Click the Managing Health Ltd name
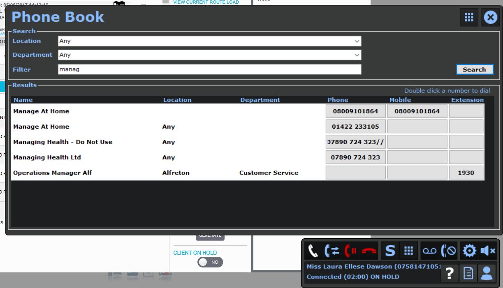 pyautogui.click(x=47, y=157)
